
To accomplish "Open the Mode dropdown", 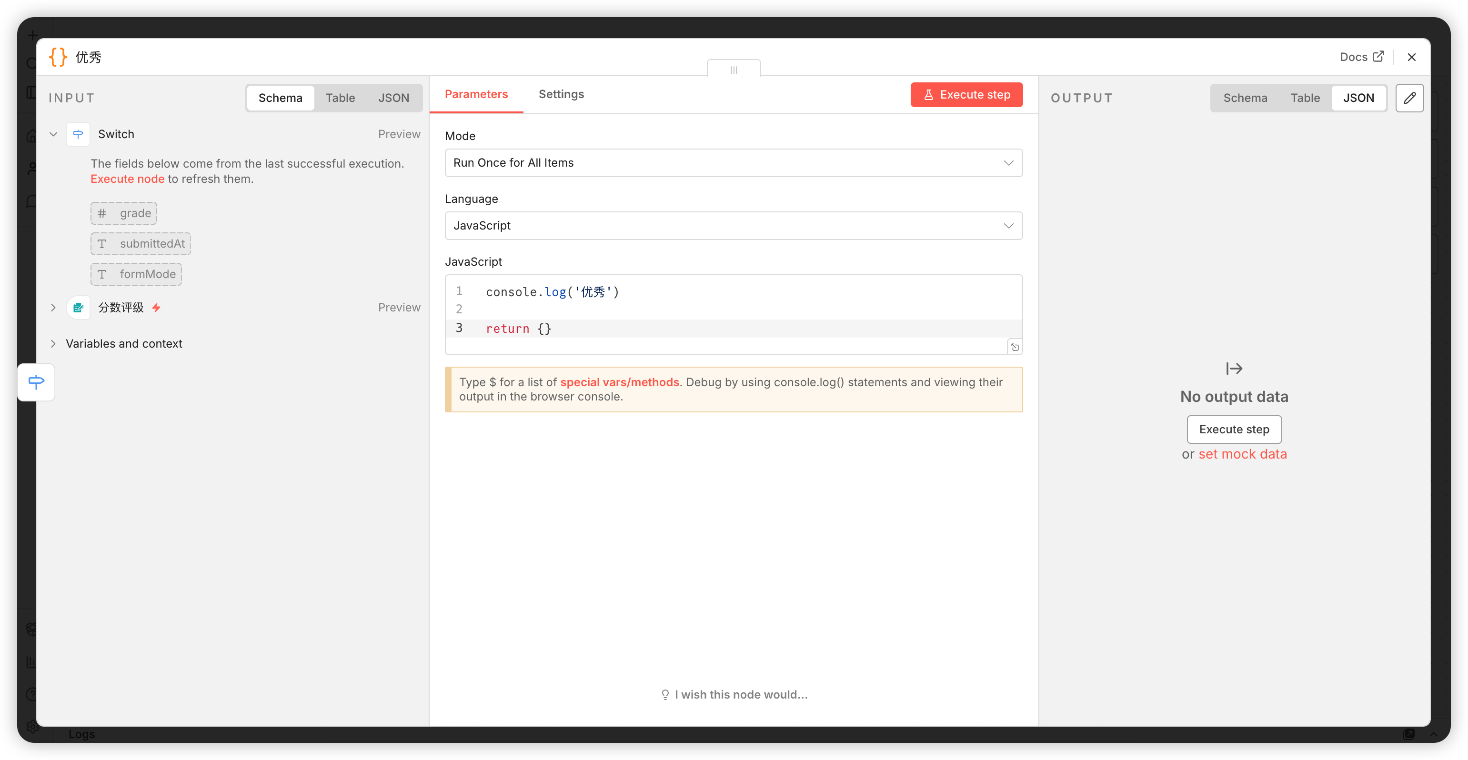I will tap(733, 163).
